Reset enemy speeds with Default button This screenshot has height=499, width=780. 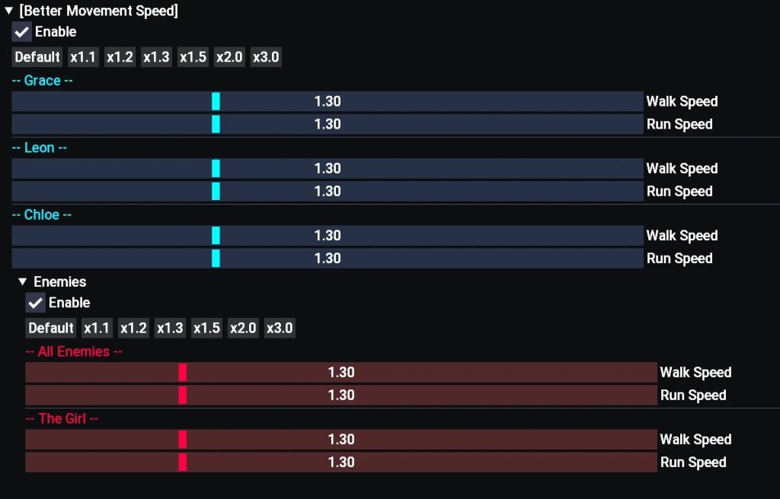coord(51,328)
